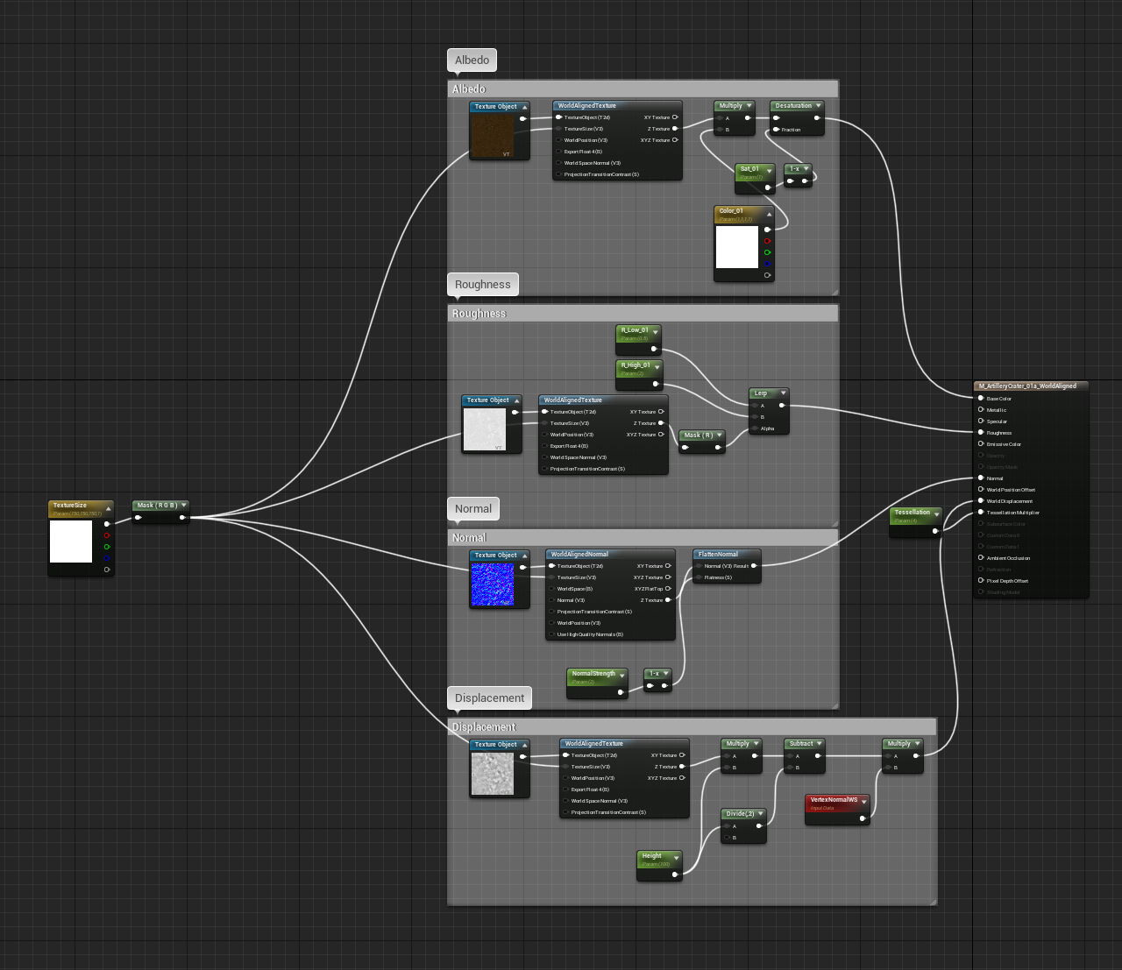Click the red channel pin on Color_01
Image resolution: width=1122 pixels, height=970 pixels.
[x=768, y=241]
